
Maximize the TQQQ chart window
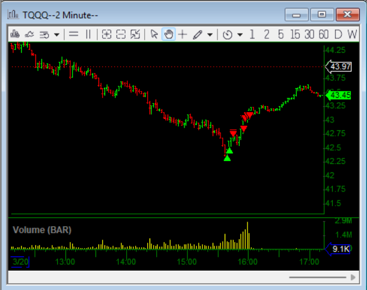coord(322,15)
